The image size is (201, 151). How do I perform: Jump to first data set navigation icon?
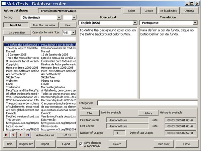pos(6,135)
